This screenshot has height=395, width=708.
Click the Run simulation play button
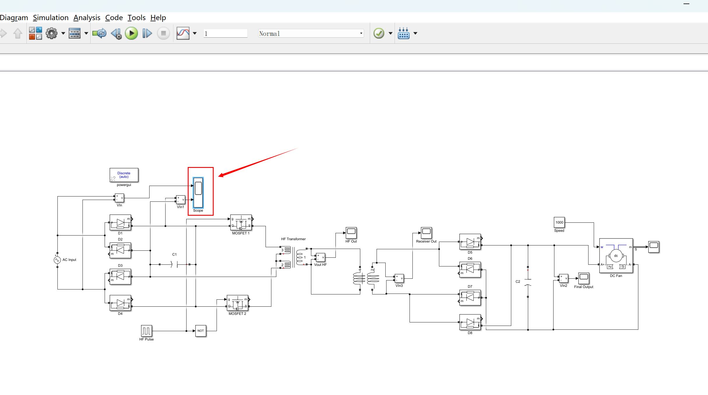tap(131, 34)
